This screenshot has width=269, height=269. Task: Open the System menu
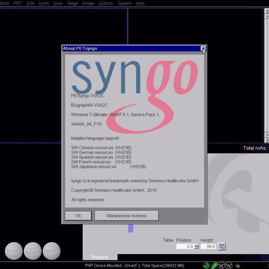[124, 3]
